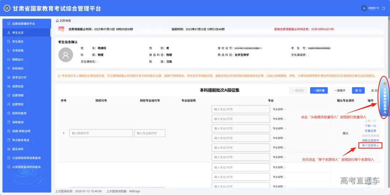This screenshot has height=195, width=390.
Task: Select 投档线查询 from the sidebar
Action: (x=19, y=113)
